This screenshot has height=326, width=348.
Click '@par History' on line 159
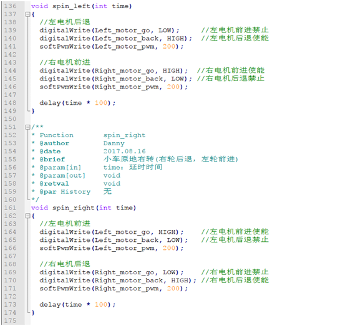click(65, 192)
